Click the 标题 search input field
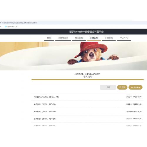This screenshot has width=147, height=147. (x=108, y=87)
